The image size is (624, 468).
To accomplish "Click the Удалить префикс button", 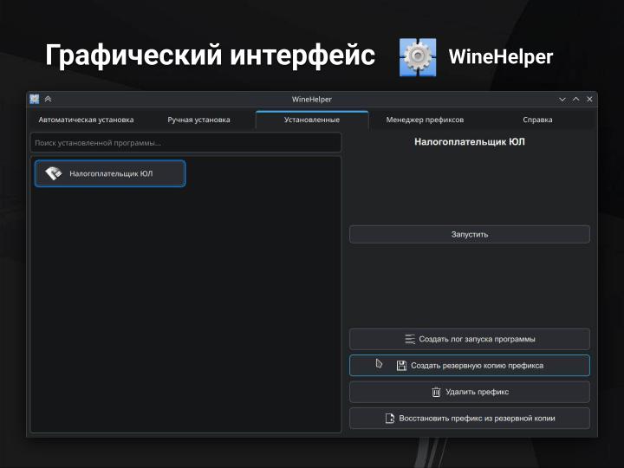I will pyautogui.click(x=470, y=392).
